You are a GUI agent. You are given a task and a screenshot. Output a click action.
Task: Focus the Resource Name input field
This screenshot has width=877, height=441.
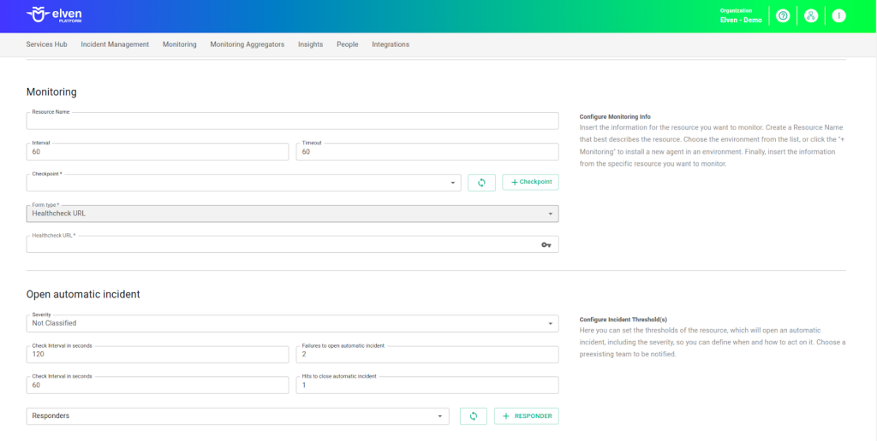click(292, 121)
